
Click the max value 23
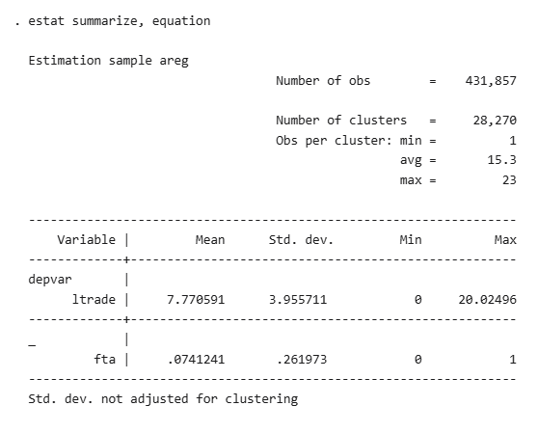[509, 179]
